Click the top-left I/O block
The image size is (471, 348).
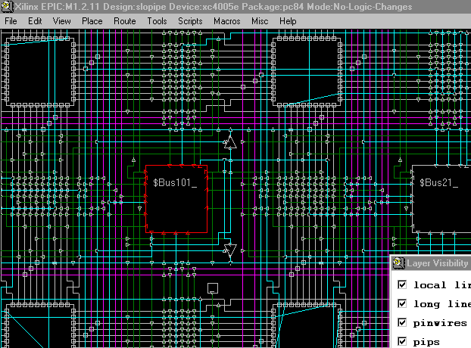point(40,72)
